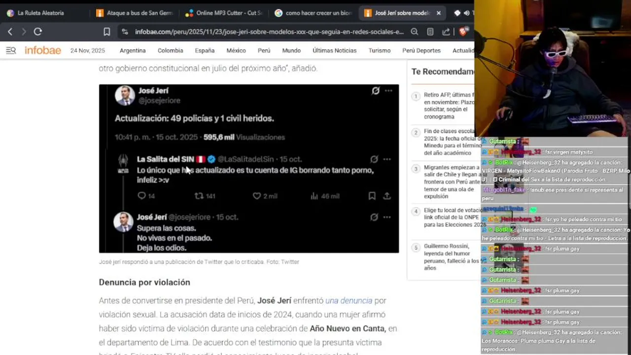Open the Brave Shields lion icon
Screen dimensions: 631x355
tap(462, 32)
